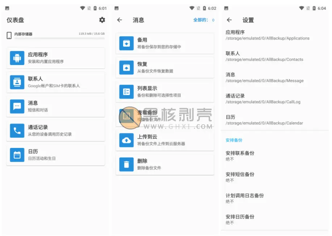This screenshot has width=332, height=236.
Task: Tap the battery icon in the 6:01 status bar
Action: (x=95, y=8)
